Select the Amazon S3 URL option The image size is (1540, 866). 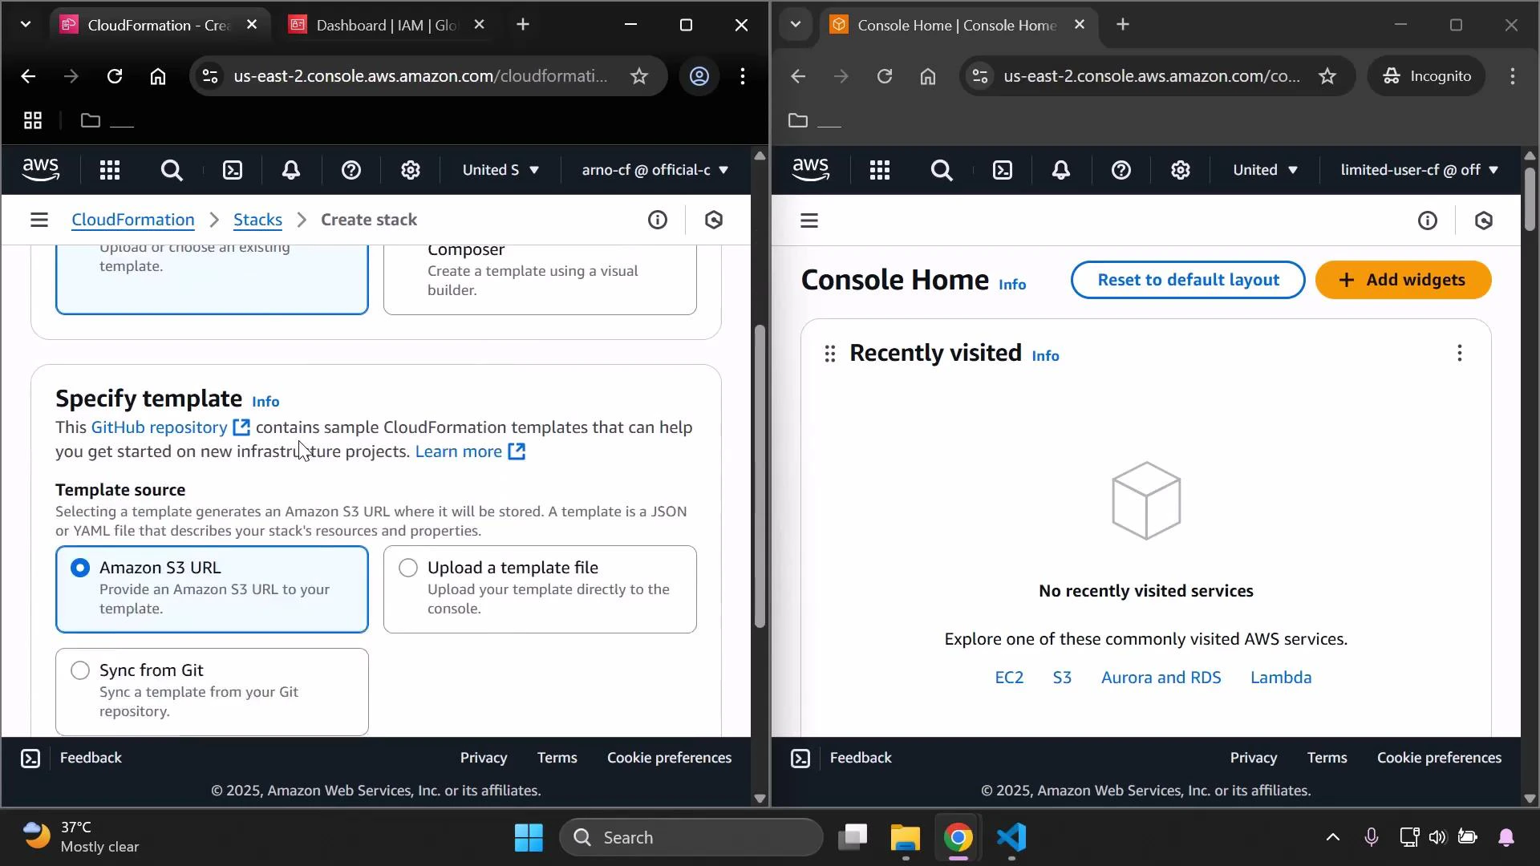(79, 567)
